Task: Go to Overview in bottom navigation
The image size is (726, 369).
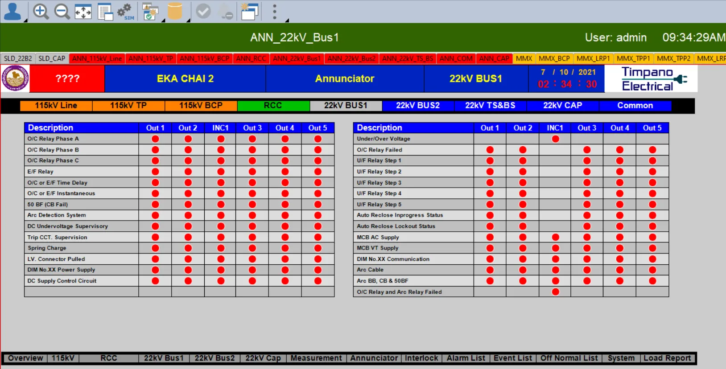Action: (25, 358)
